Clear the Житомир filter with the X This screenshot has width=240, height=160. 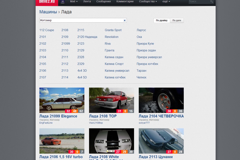point(124,20)
